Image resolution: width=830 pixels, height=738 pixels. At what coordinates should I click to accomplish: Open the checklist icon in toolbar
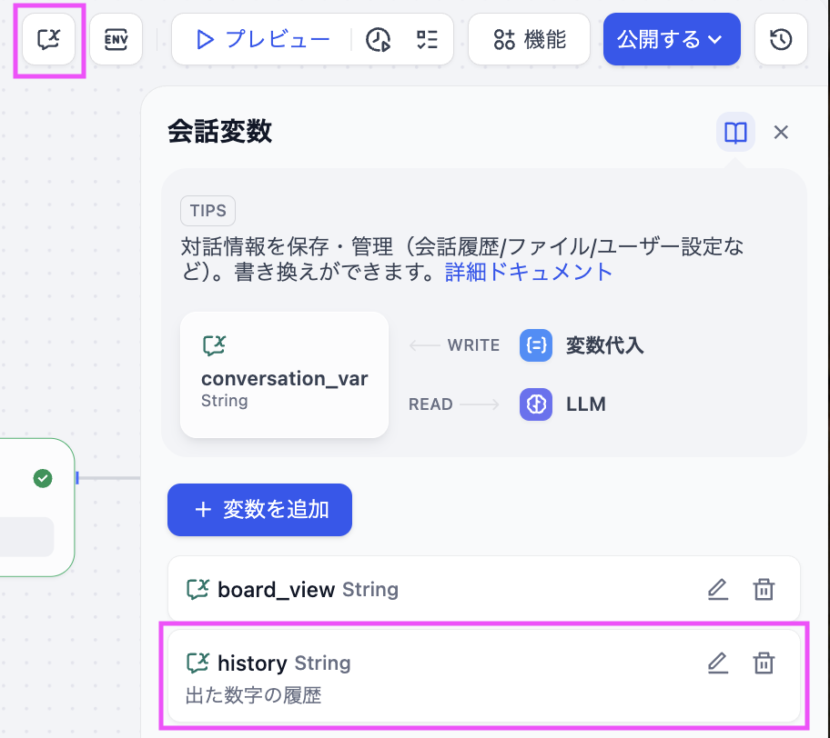pos(426,39)
